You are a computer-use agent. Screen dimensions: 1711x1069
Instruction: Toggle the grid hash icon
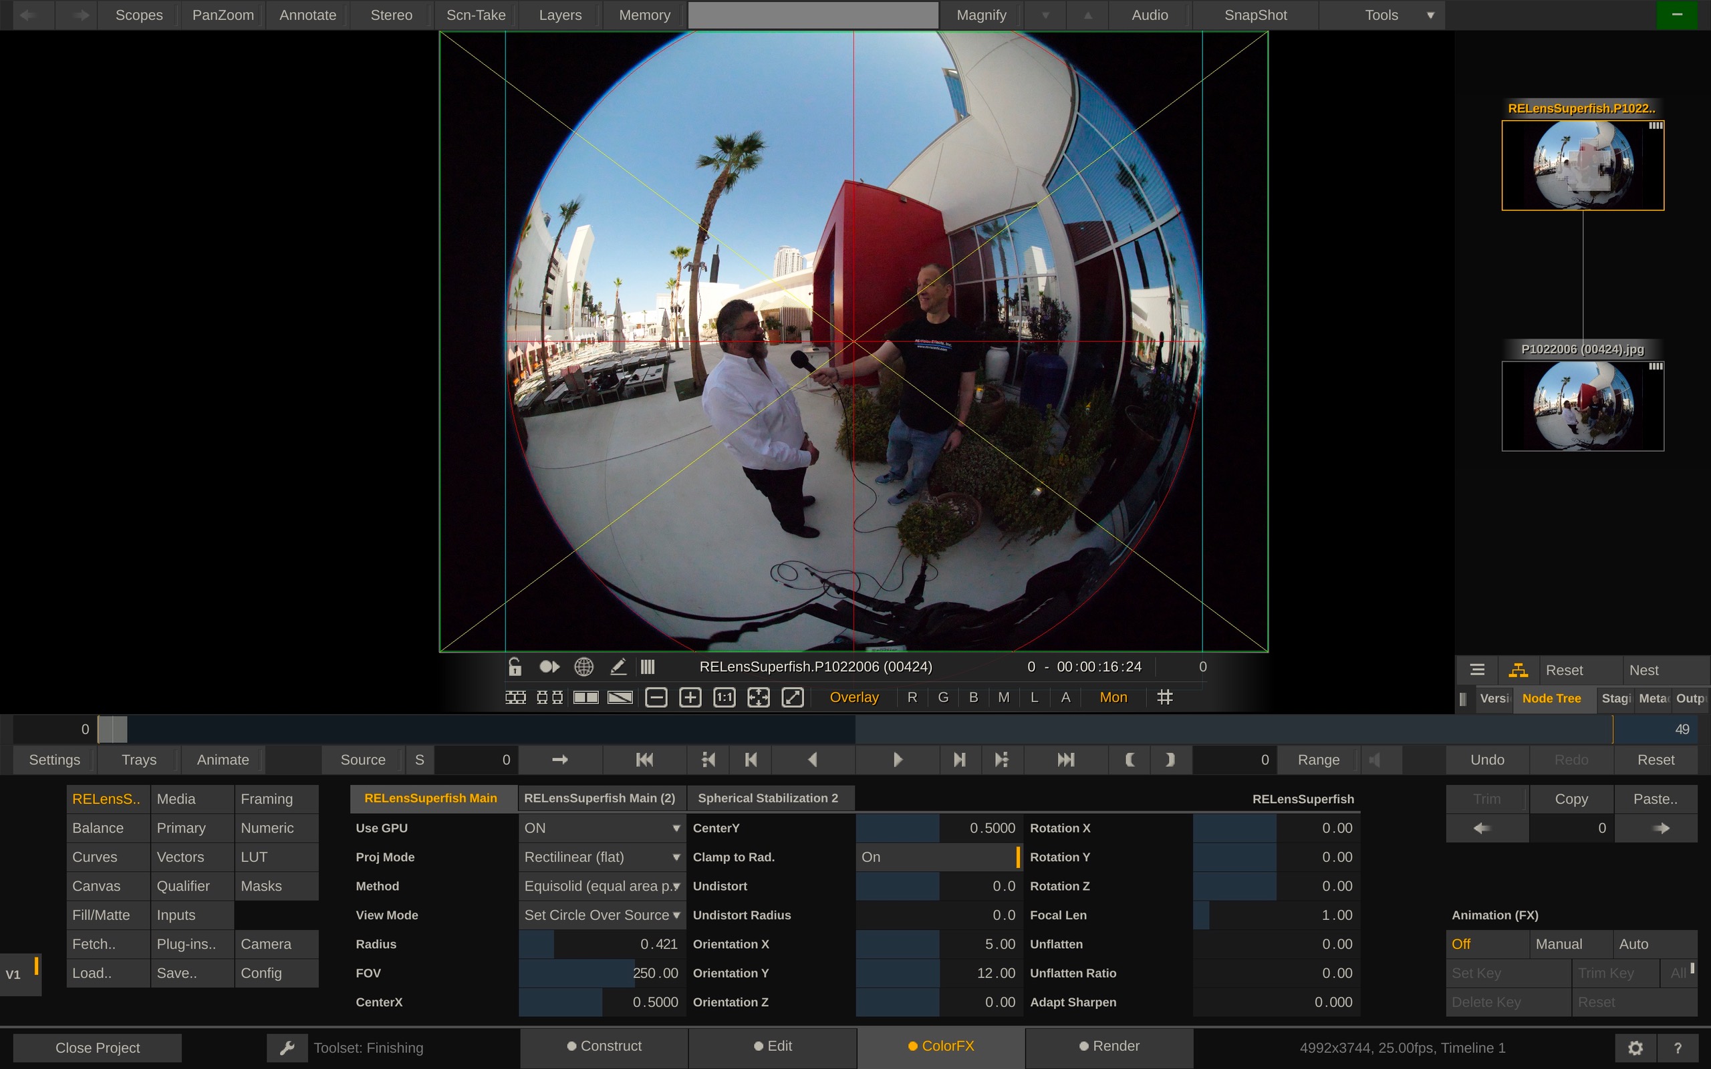[x=1164, y=698]
